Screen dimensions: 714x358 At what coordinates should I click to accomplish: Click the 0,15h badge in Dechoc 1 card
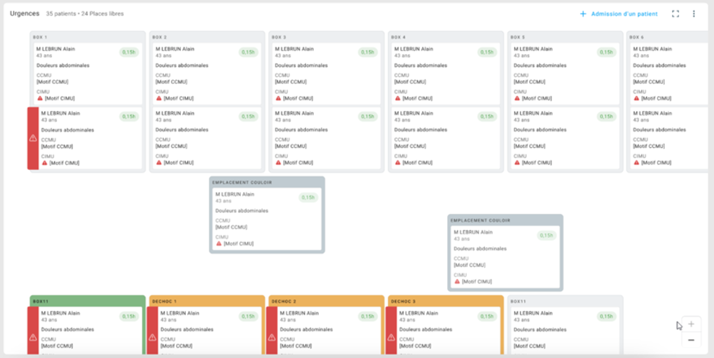(x=248, y=316)
